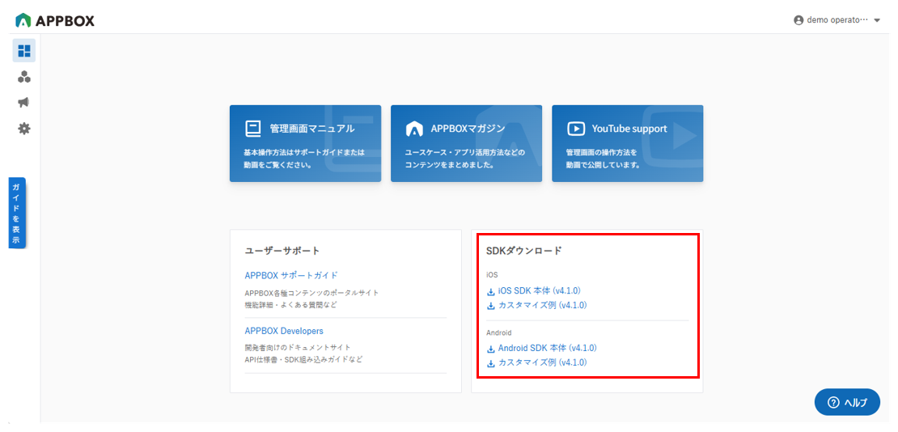Click the APPBOX icon on magazine card
Image resolution: width=898 pixels, height=432 pixels.
414,129
